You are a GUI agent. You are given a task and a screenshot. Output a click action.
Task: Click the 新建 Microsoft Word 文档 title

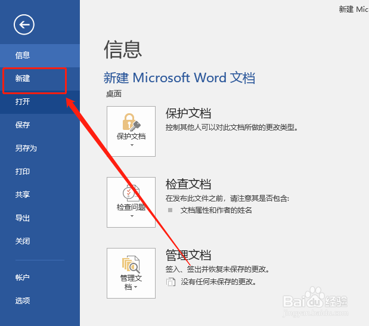pyautogui.click(x=179, y=78)
